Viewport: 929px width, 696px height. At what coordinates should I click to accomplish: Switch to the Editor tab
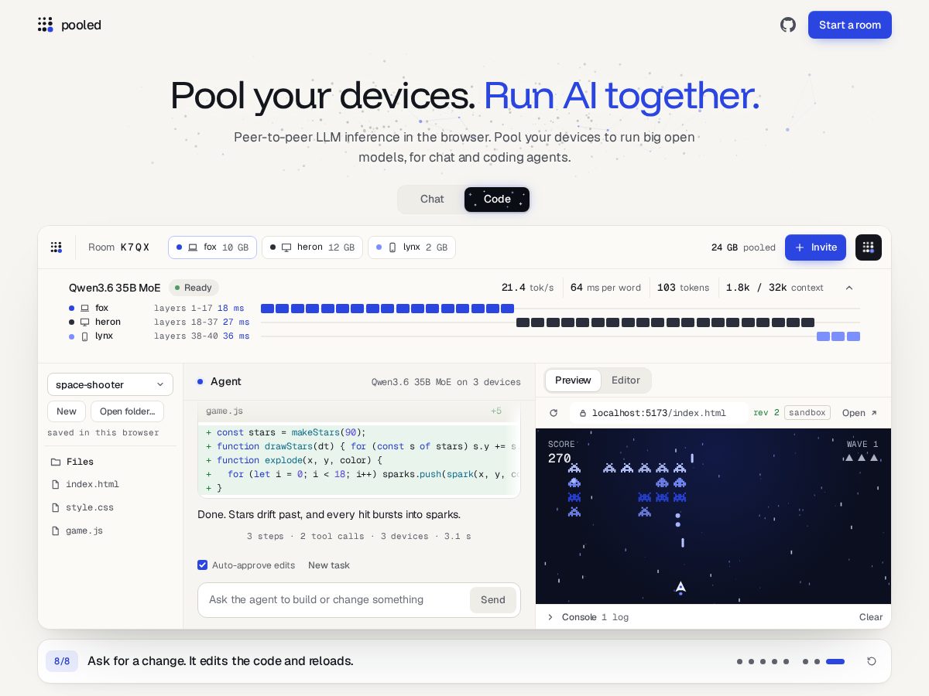[626, 380]
